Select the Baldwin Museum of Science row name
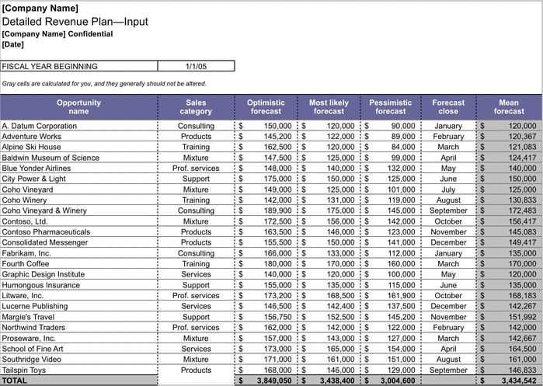The height and width of the screenshot is (386, 543). coord(50,158)
